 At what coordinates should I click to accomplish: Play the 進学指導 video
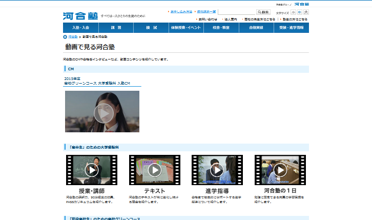217,170
